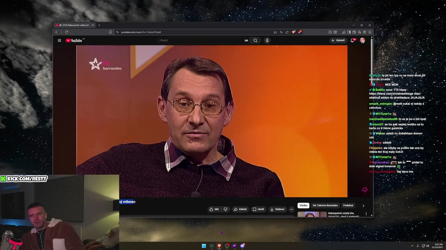Image resolution: width=446 pixels, height=250 pixels.
Task: Open Windows Start button in taskbar
Action: [x=204, y=246]
